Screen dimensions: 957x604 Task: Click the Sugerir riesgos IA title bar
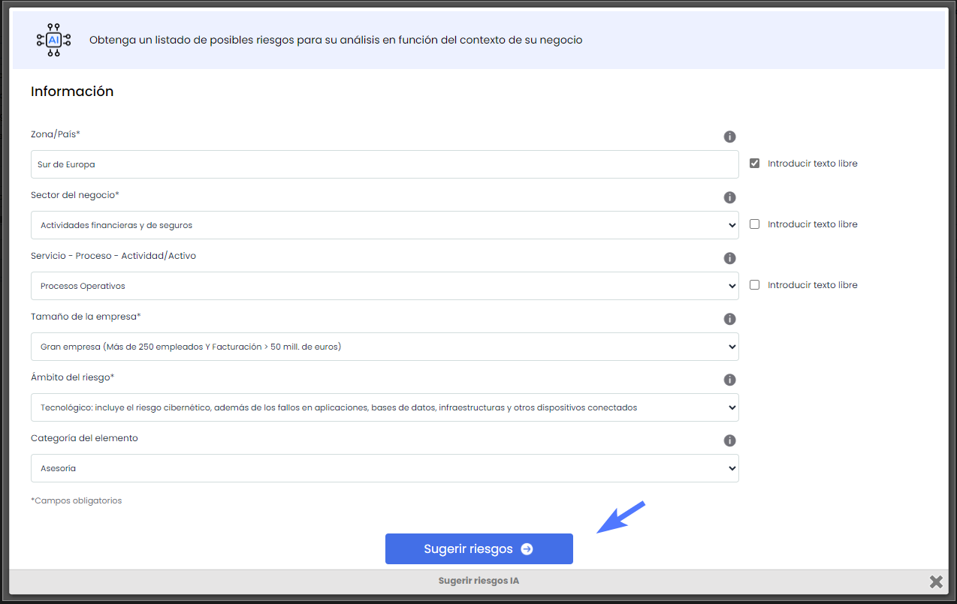[x=478, y=581]
